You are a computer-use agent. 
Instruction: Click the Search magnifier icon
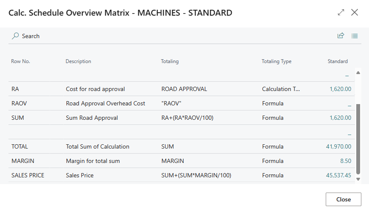click(x=15, y=36)
